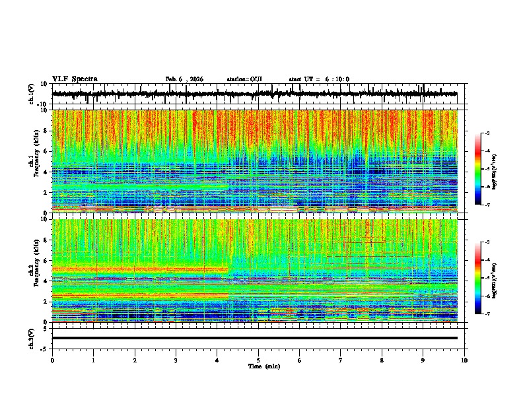Screen dimensions: 523x404
Task: Click the ch.1 spectrogram plot area
Action: click(254, 161)
